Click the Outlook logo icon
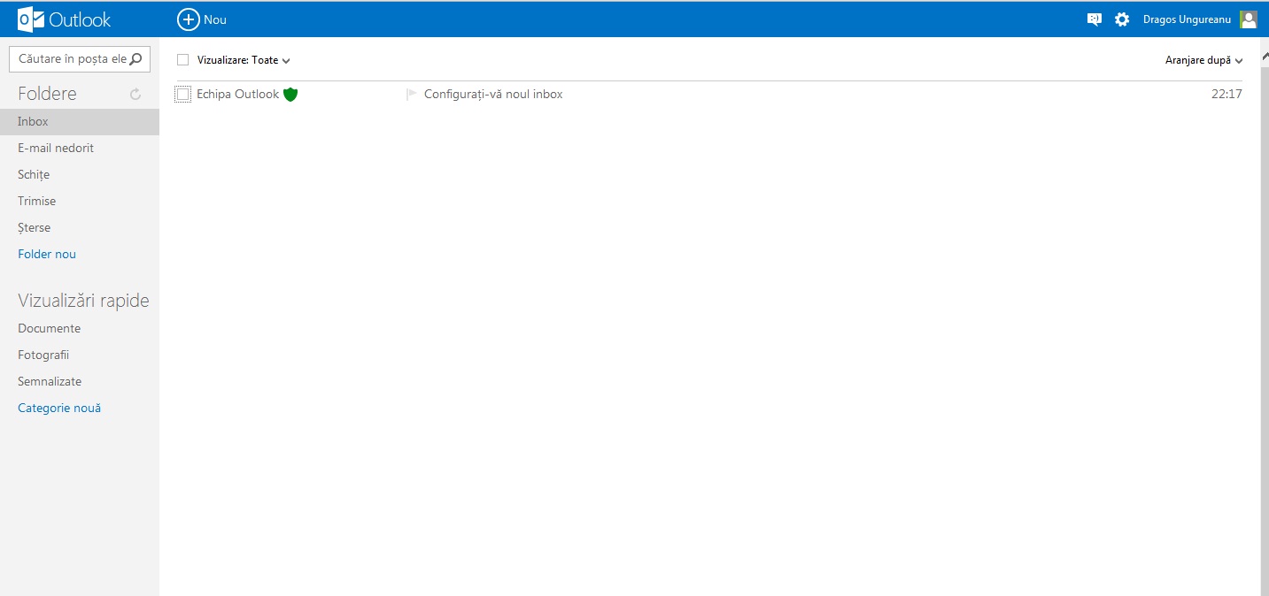The image size is (1269, 596). pos(31,19)
